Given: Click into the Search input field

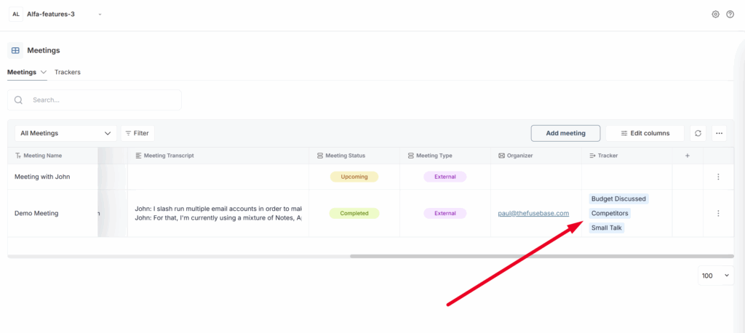Looking at the screenshot, I should (102, 100).
